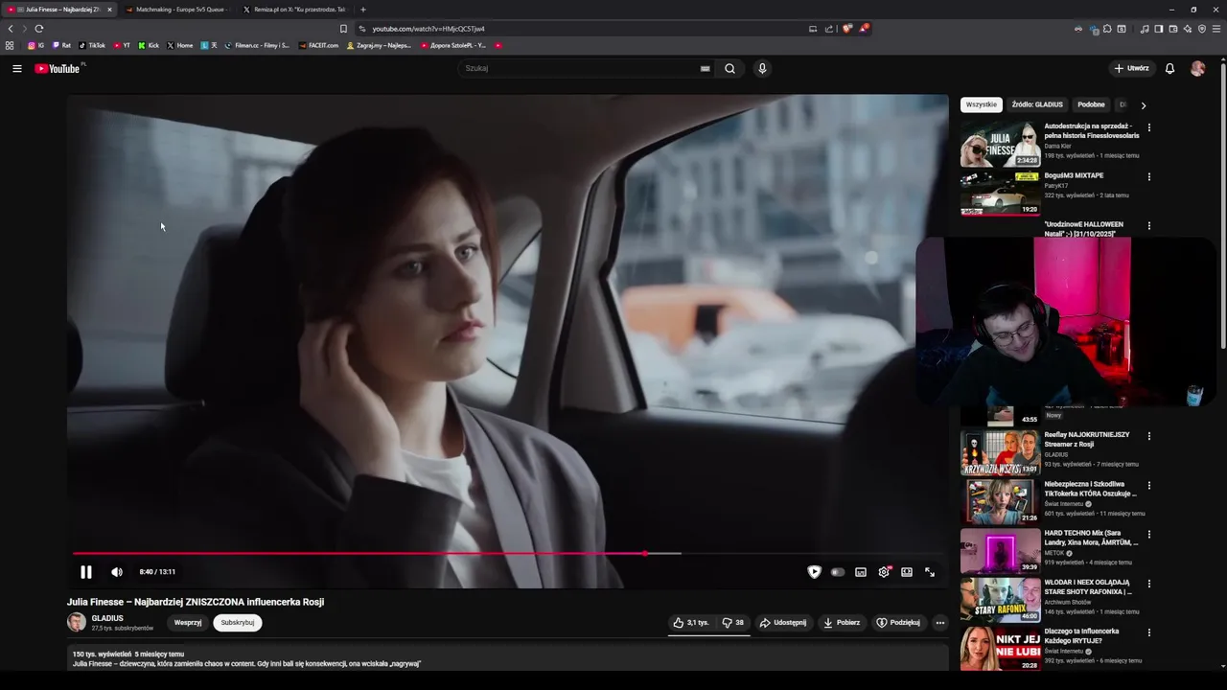This screenshot has width=1227, height=690.
Task: Open YouTube notifications bell
Action: click(x=1169, y=68)
